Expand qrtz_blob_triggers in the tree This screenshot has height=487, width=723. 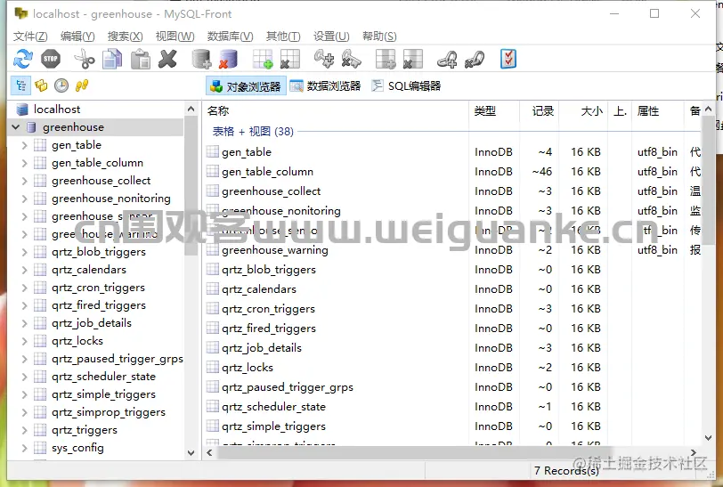pos(25,252)
